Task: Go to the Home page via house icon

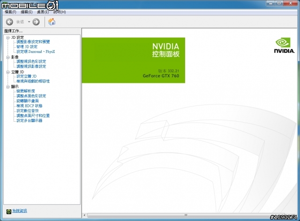Action: tap(52, 22)
